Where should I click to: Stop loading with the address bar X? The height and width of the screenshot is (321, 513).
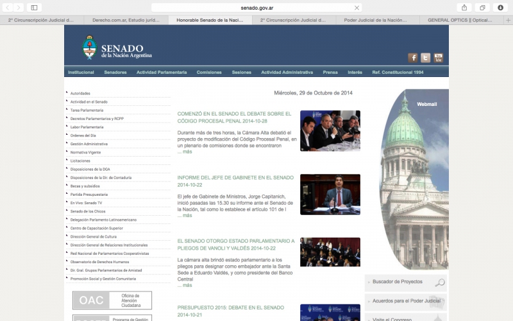[357, 8]
